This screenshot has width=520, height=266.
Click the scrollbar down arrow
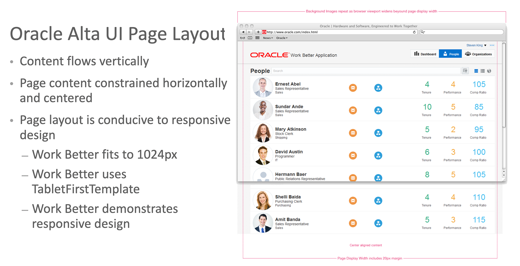504,175
